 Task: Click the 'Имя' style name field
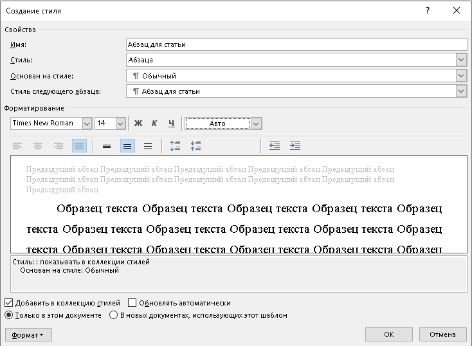click(296, 44)
